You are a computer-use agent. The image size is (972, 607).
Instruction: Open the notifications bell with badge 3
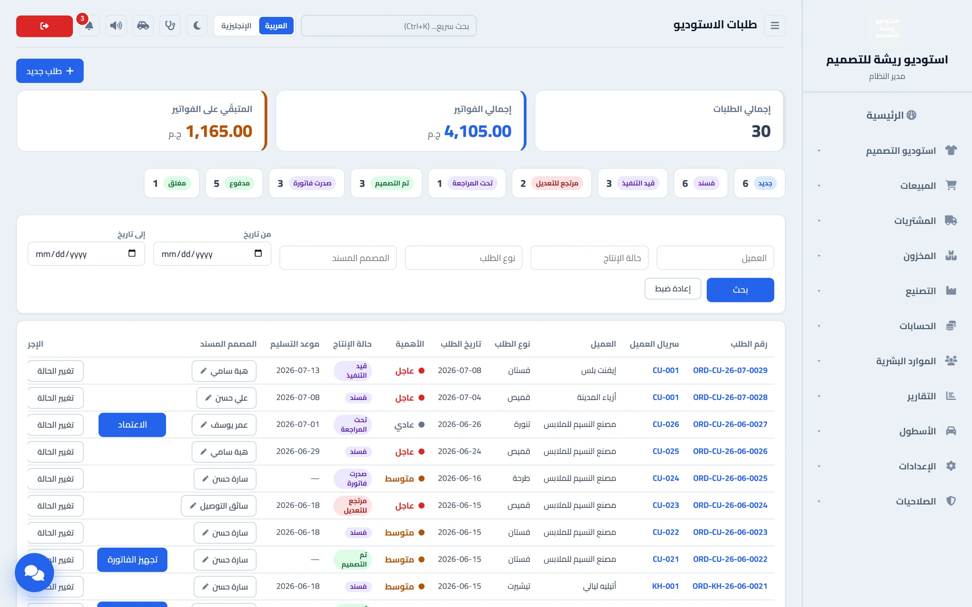coord(89,26)
